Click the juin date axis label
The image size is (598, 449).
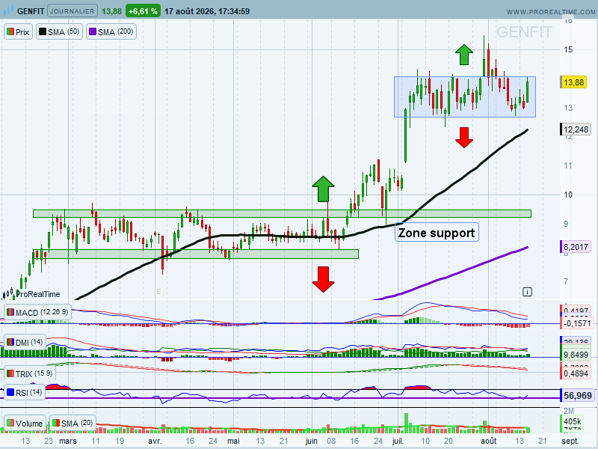point(312,441)
